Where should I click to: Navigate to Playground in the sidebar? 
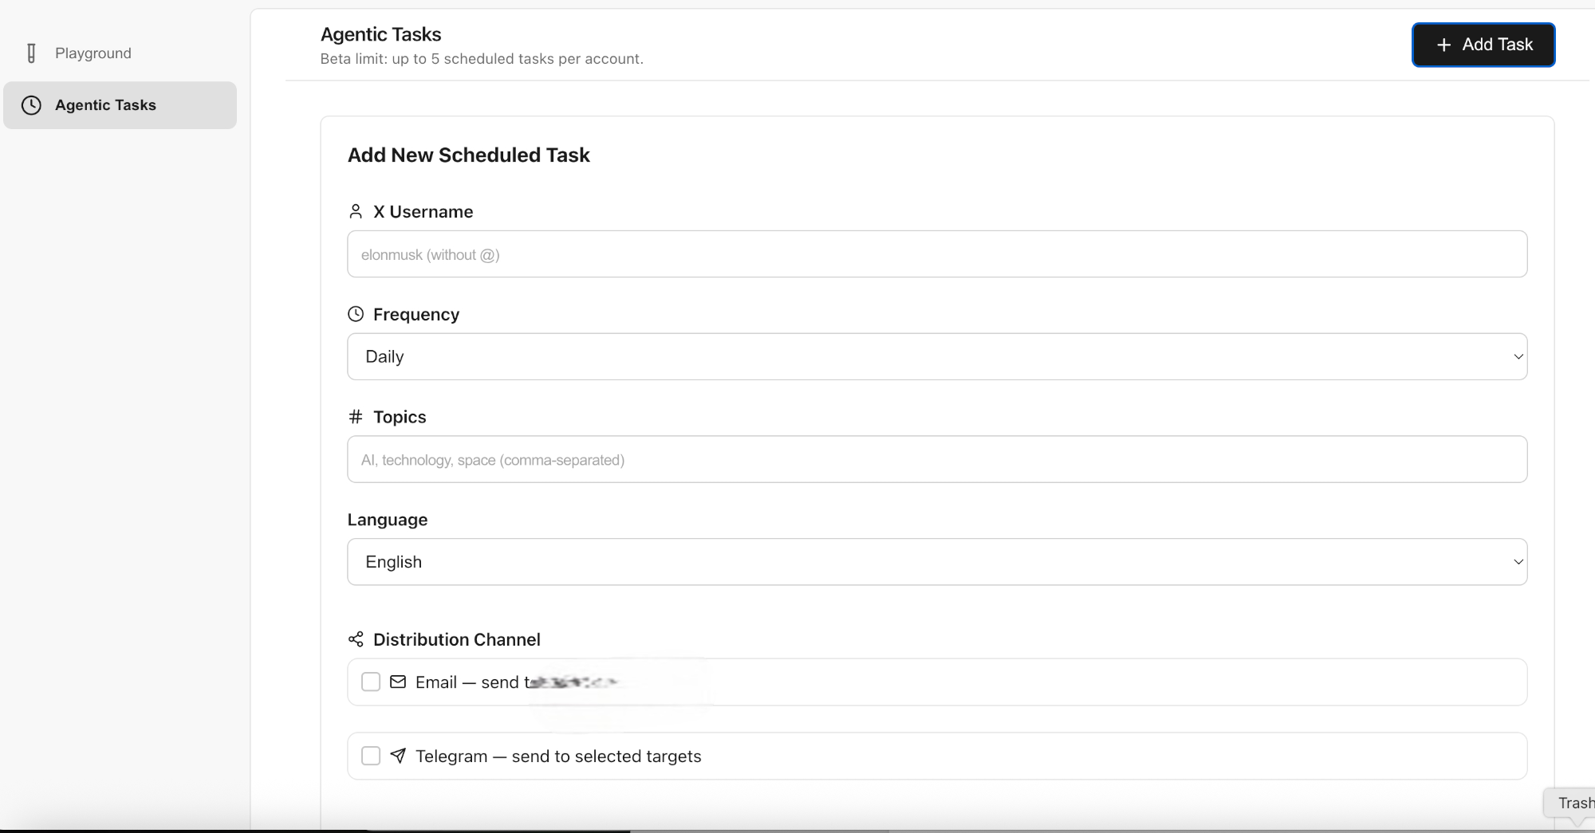(x=93, y=53)
